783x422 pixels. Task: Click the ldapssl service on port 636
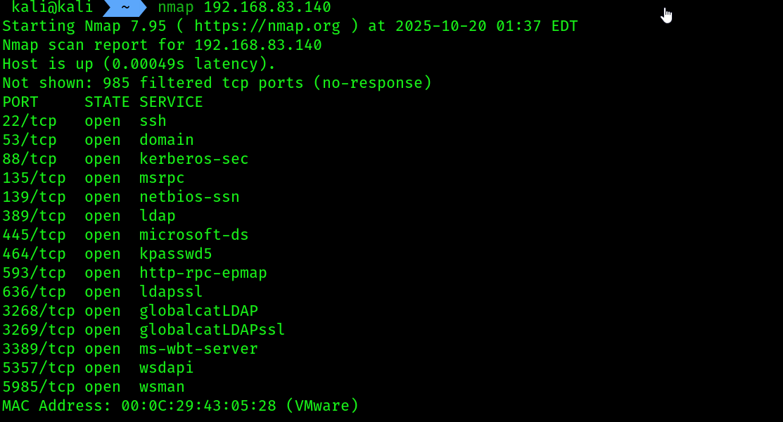click(171, 292)
